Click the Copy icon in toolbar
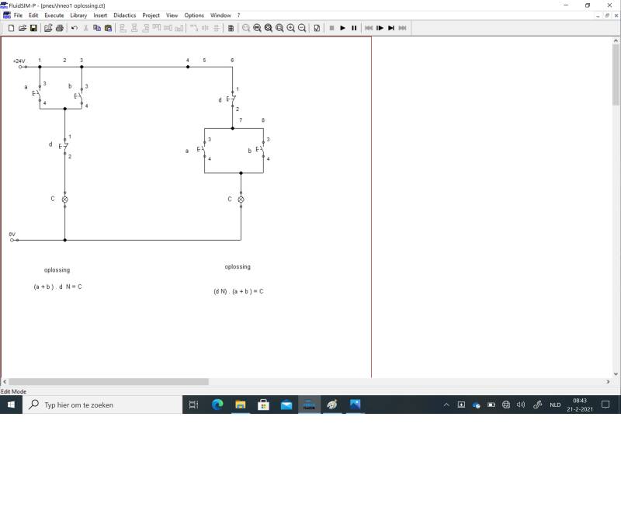Viewport: 621px width, 507px height. (97, 28)
